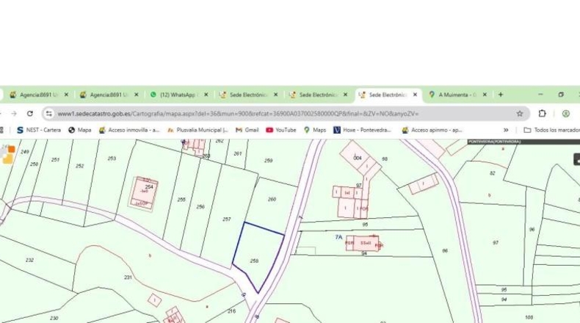Open the Chrome profile avatar

[x=565, y=114]
